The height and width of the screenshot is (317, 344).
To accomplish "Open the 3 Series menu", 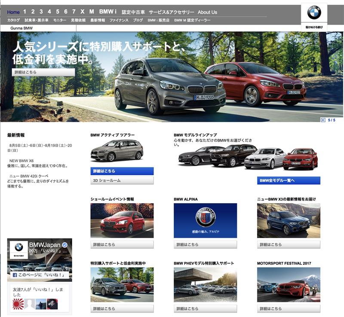I will (41, 12).
